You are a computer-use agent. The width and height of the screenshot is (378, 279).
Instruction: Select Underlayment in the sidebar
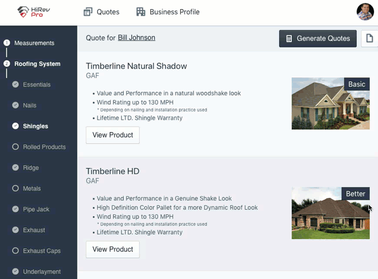(x=42, y=271)
